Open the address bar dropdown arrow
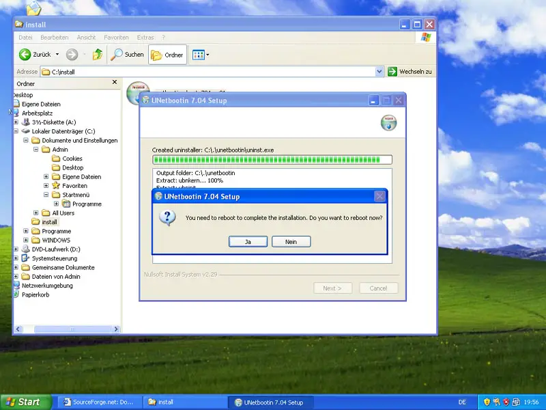The width and height of the screenshot is (546, 410). tap(379, 72)
